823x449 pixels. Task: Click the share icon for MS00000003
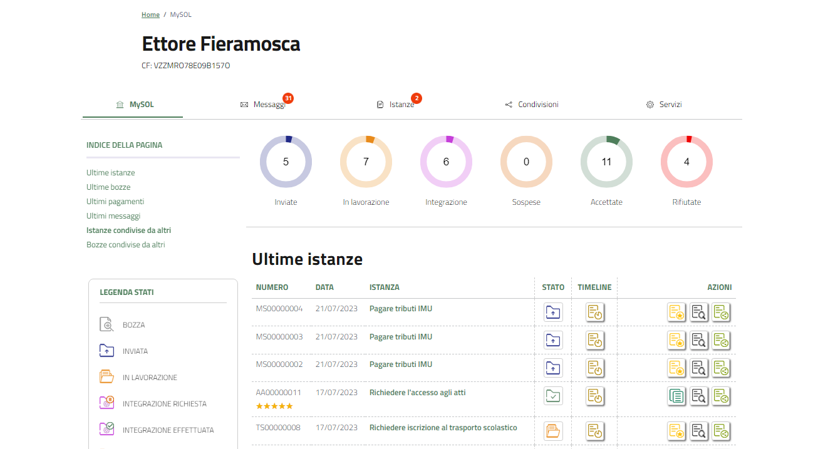tap(721, 340)
